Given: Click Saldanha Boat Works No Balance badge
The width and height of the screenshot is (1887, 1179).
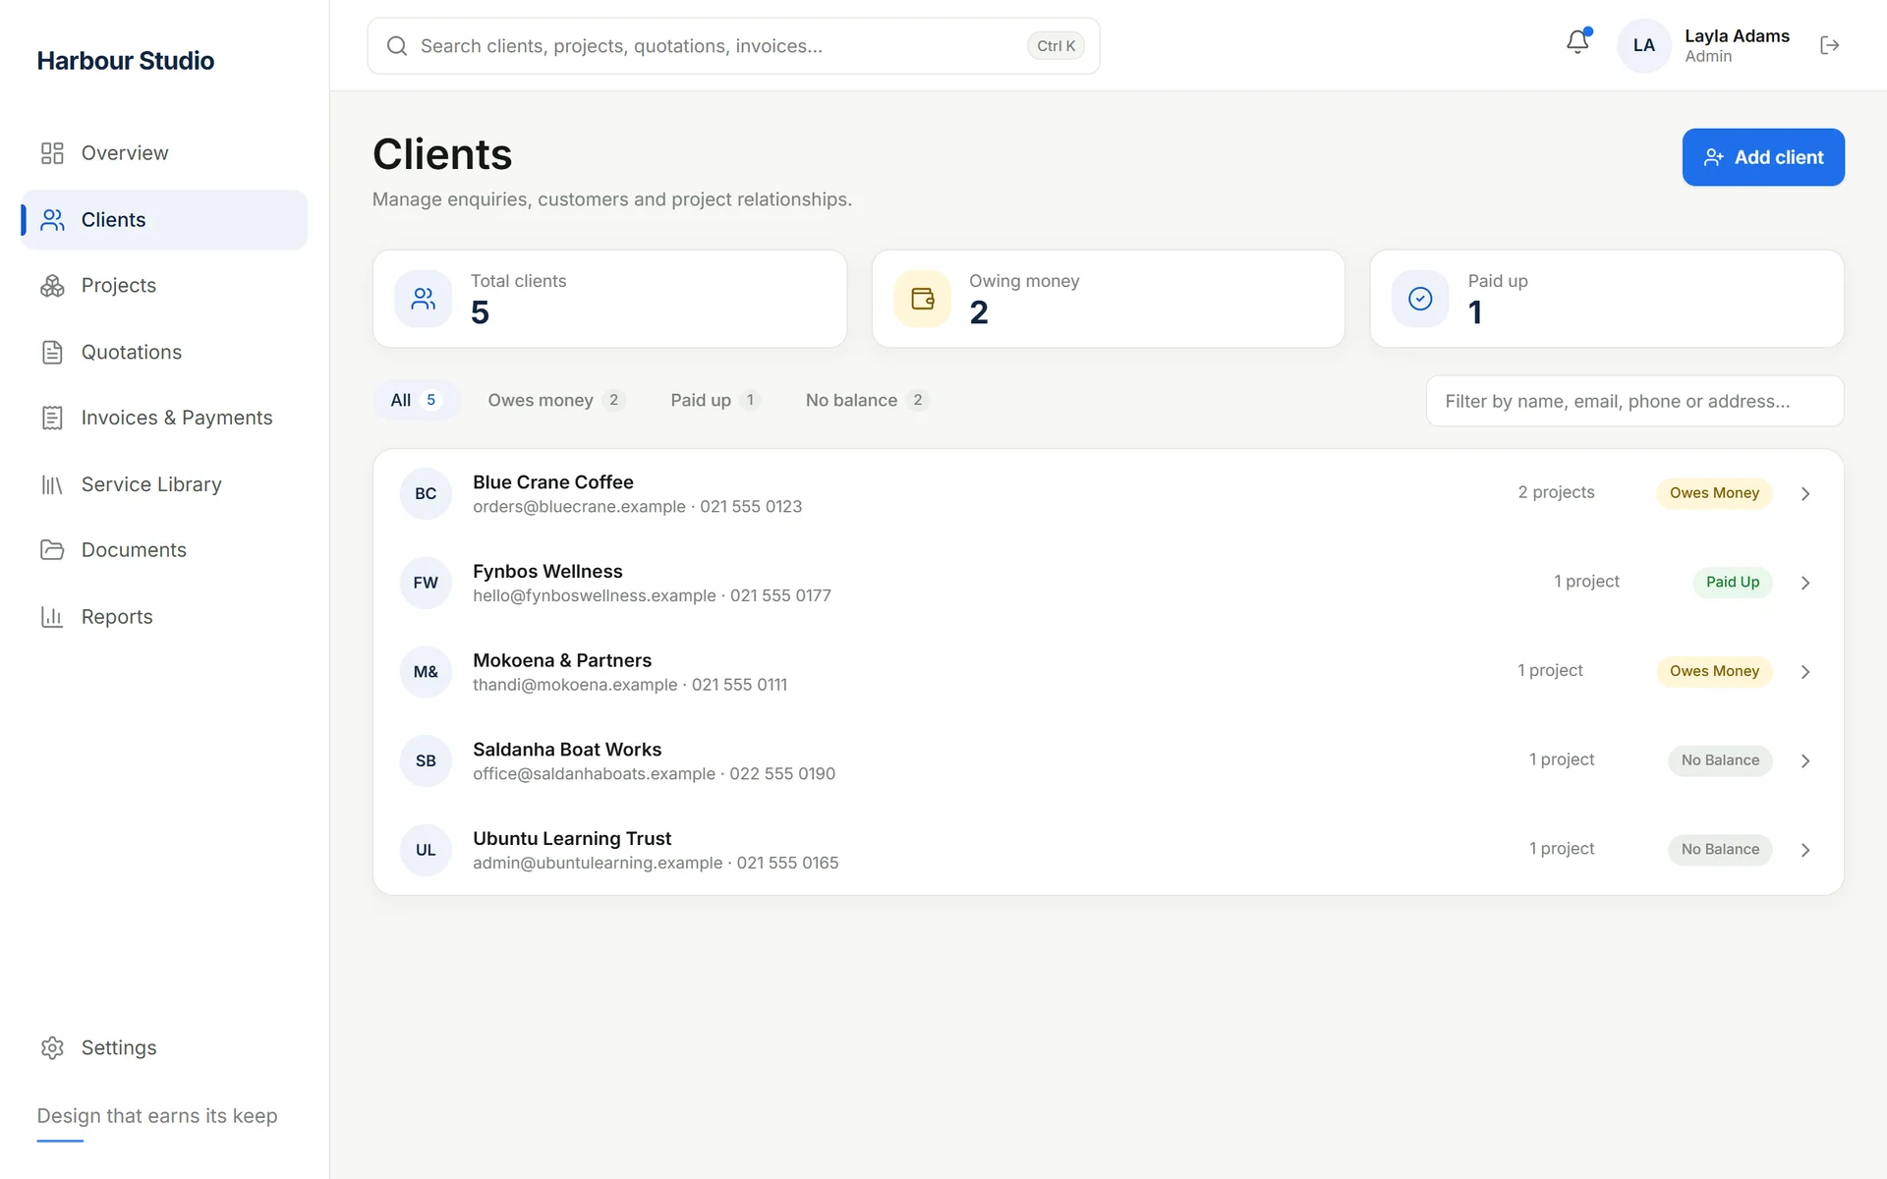Looking at the screenshot, I should [1720, 760].
